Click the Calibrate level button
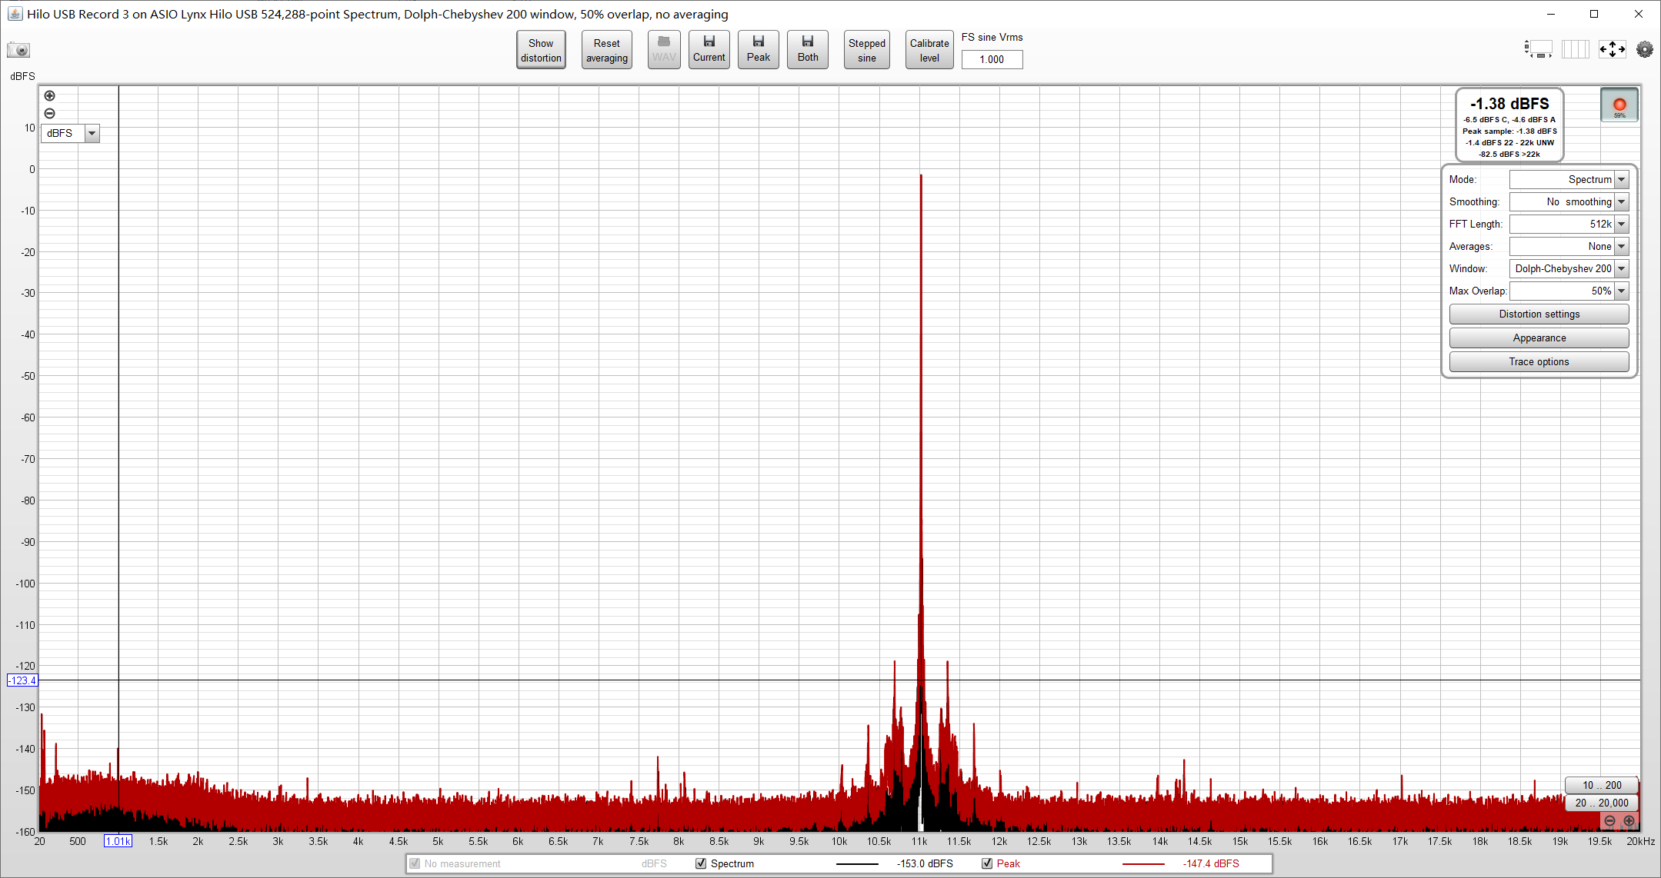This screenshot has width=1661, height=878. [929, 50]
